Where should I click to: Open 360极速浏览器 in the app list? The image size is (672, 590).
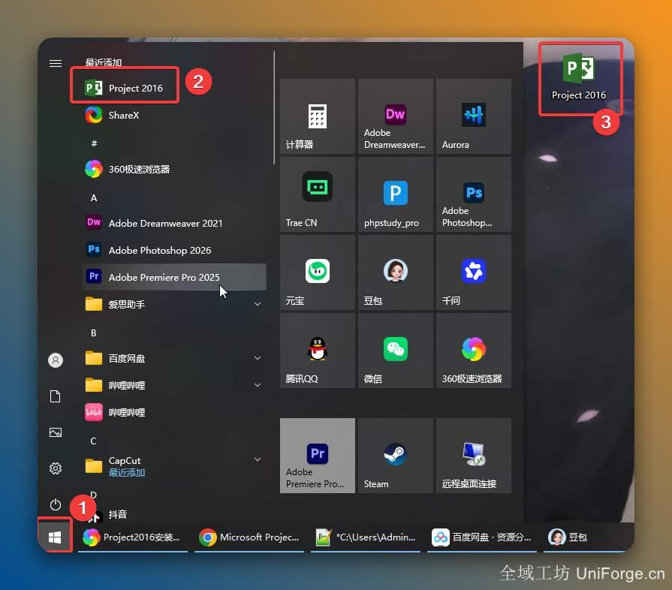click(x=174, y=169)
